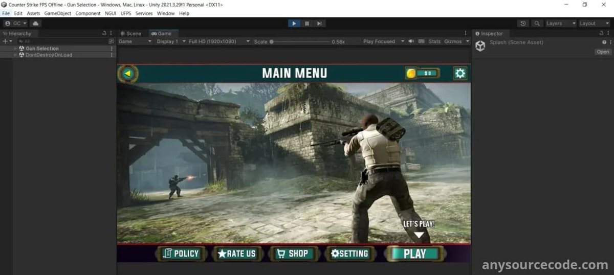Viewport: 614px width, 275px height.
Task: Click the Hierarchy create plus button
Action: (x=6, y=41)
